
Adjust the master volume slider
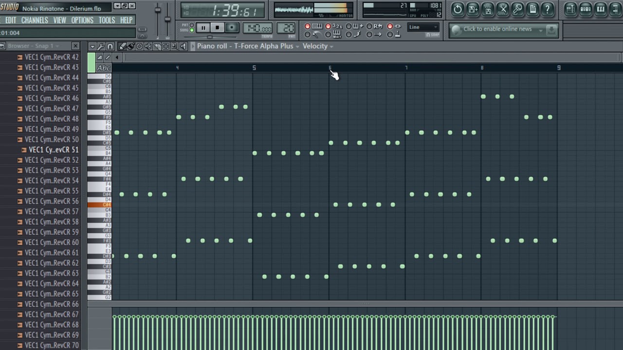(x=157, y=10)
